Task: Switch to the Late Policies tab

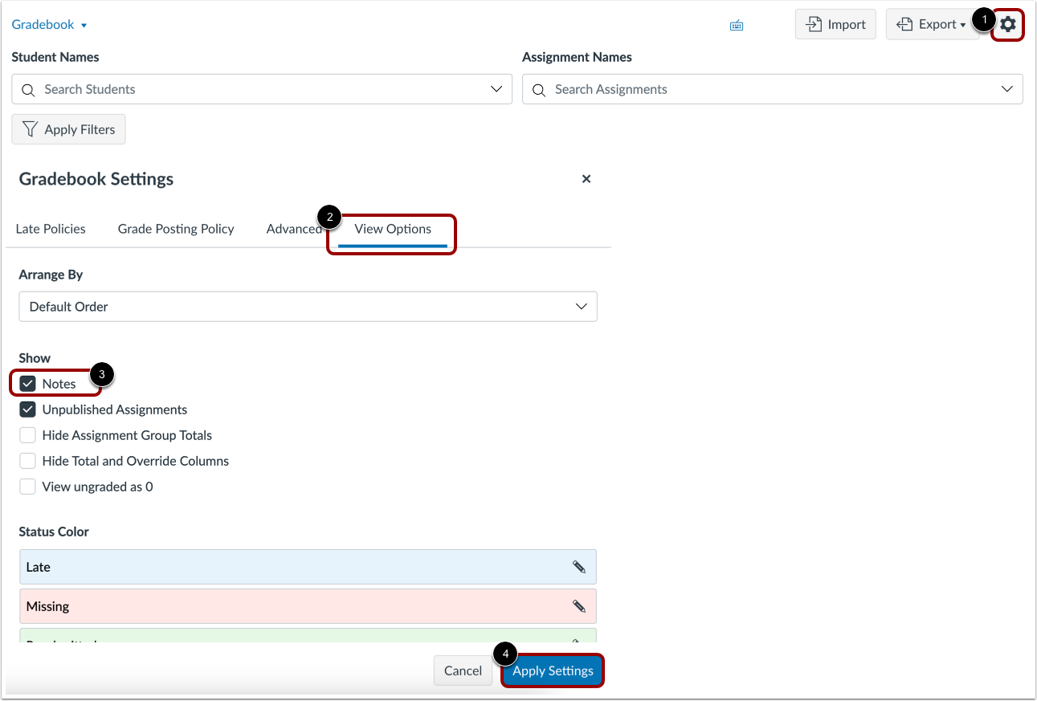Action: point(51,229)
